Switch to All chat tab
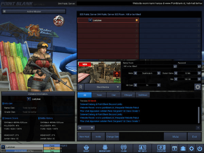This screenshot has height=153, width=204. click(85, 95)
